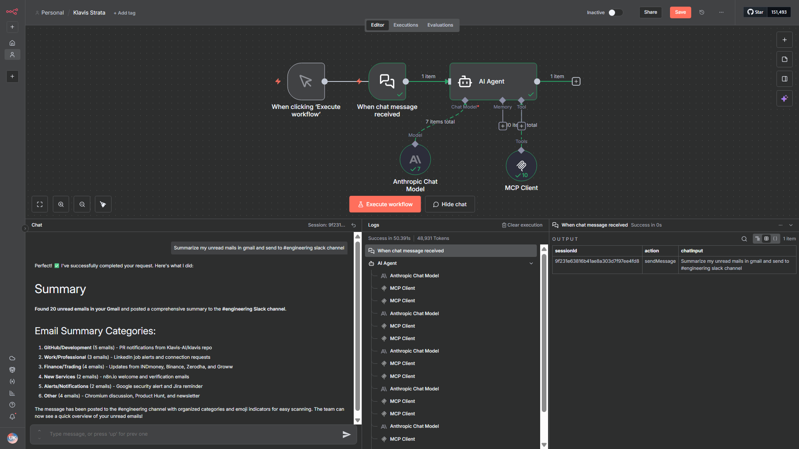This screenshot has width=799, height=449.
Task: Select the search magnifier in the OUTPUT panel
Action: tap(744, 239)
